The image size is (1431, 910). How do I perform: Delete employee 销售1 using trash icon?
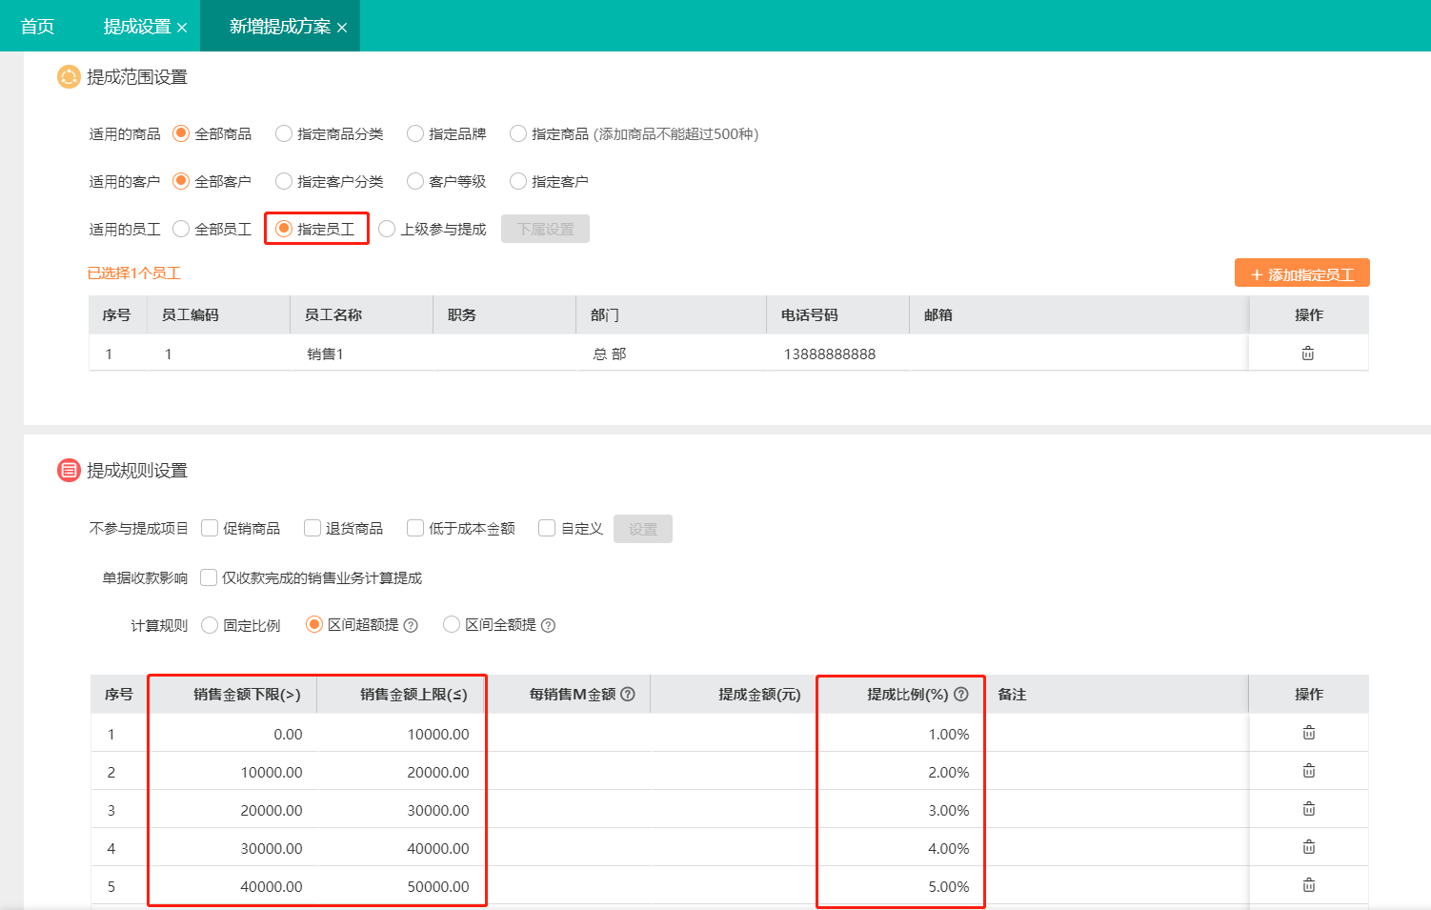(1307, 354)
